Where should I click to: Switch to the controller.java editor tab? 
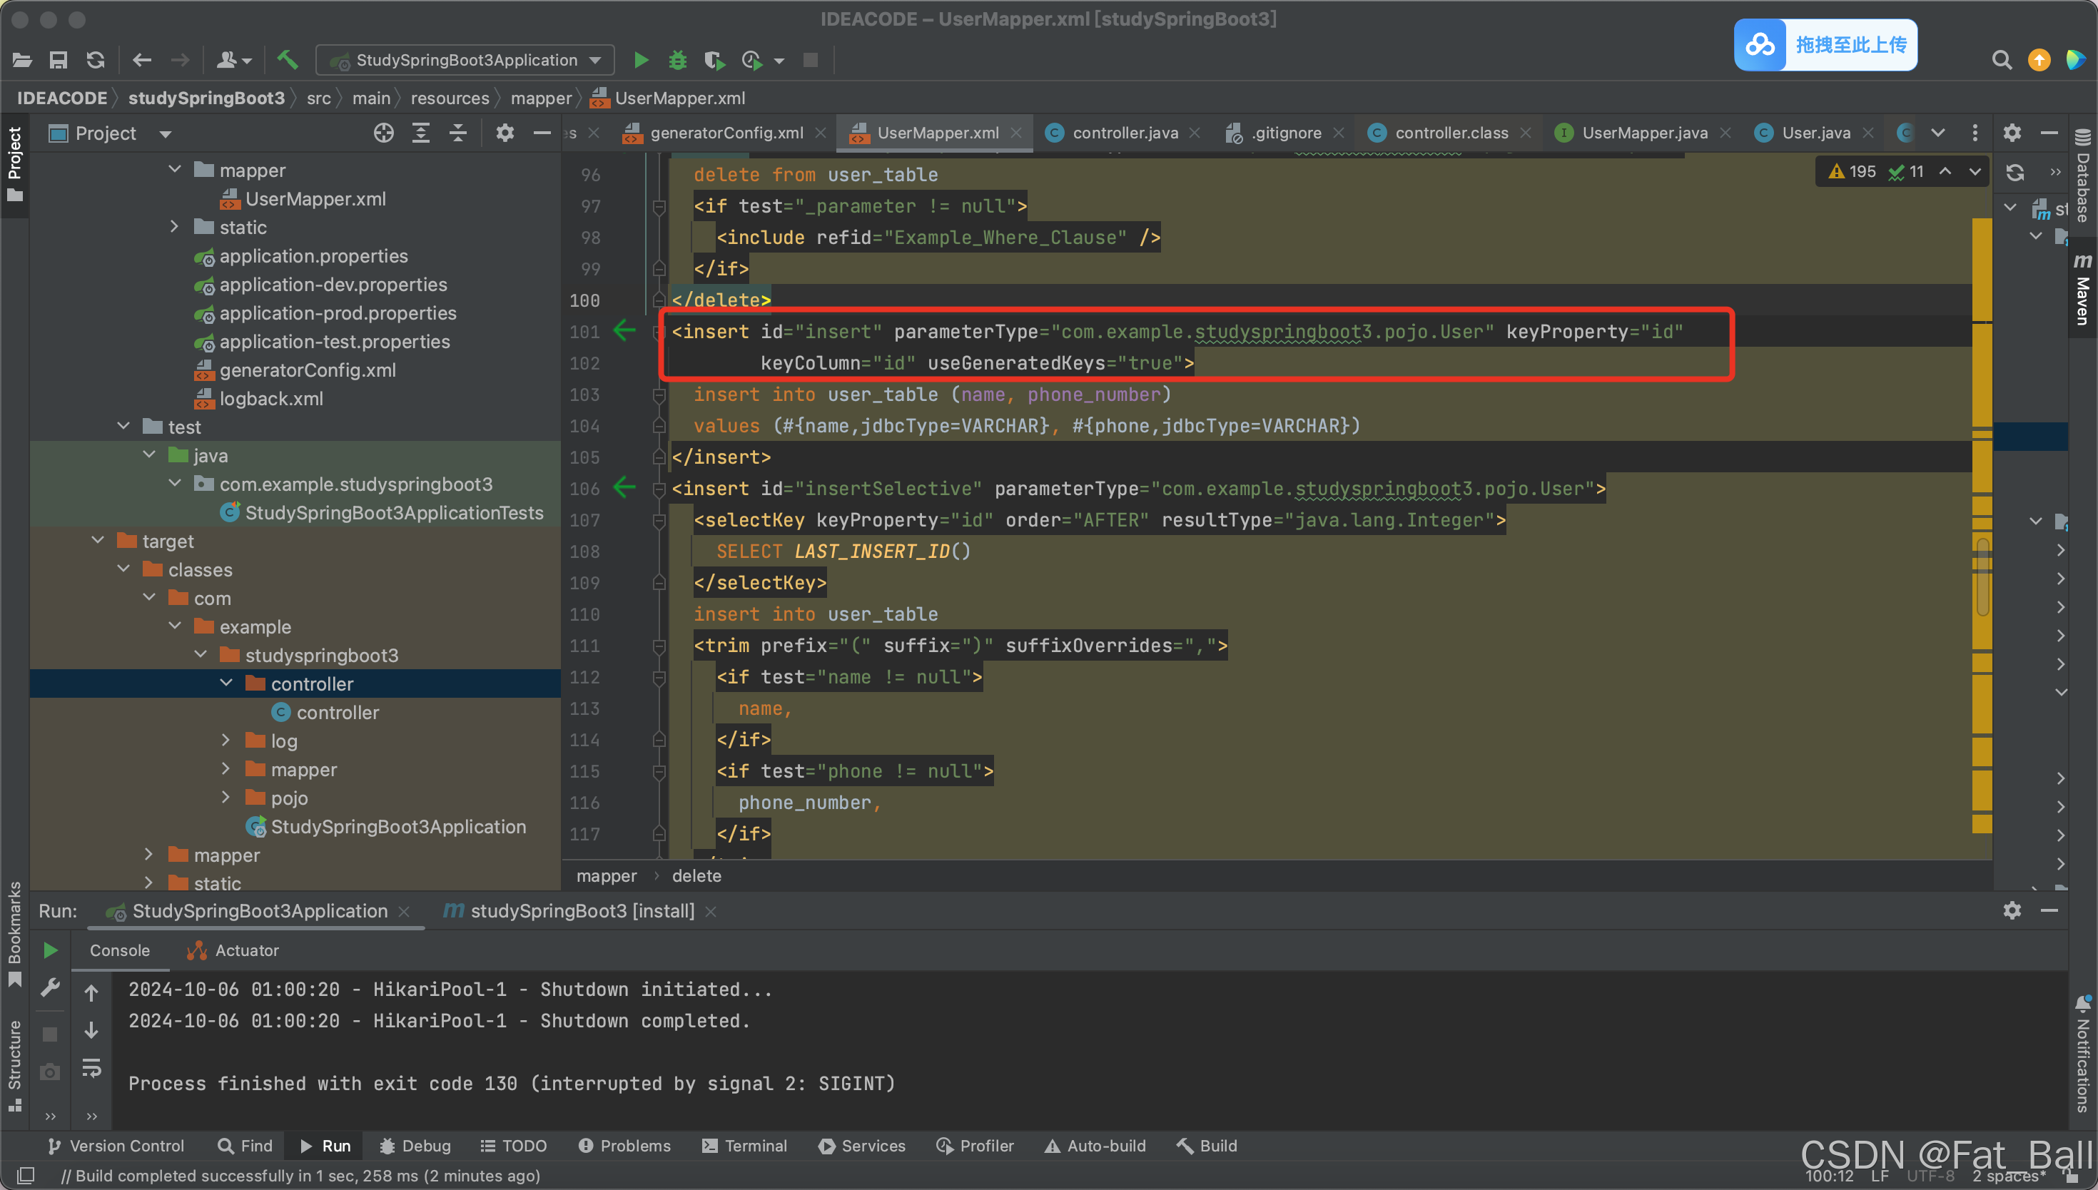(1124, 133)
